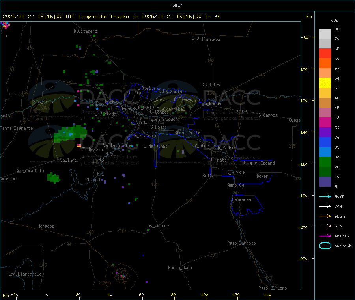The image size is (355, 300).
Task: Click the R_Padre map label
Action: [x=226, y=148]
